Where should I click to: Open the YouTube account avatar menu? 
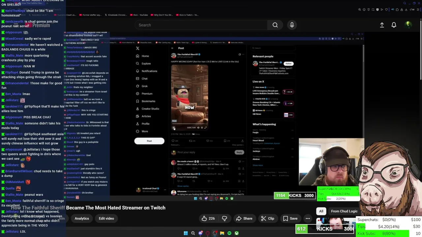(408, 25)
